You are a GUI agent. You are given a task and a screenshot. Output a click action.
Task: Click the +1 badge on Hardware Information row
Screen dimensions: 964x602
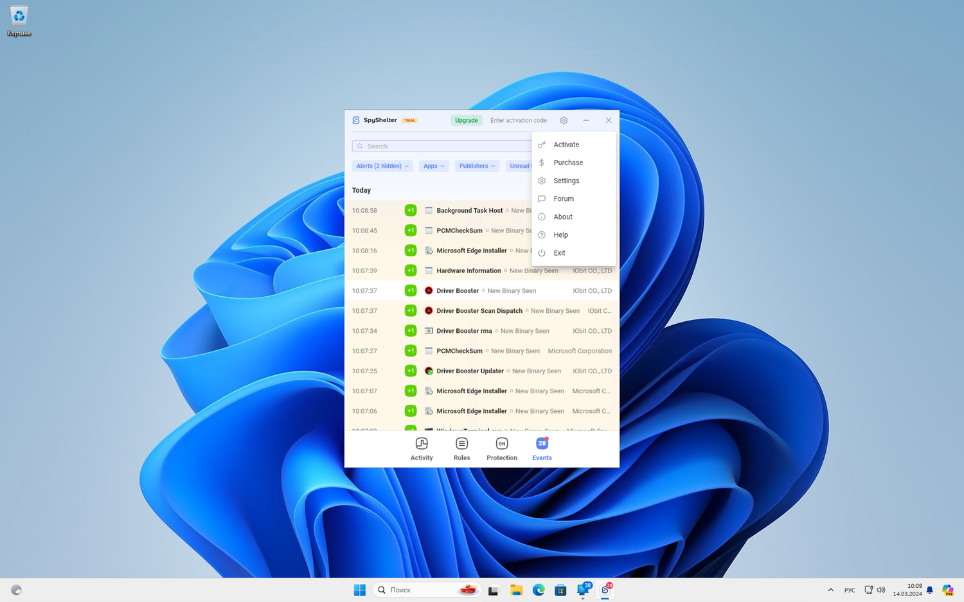pyautogui.click(x=411, y=270)
